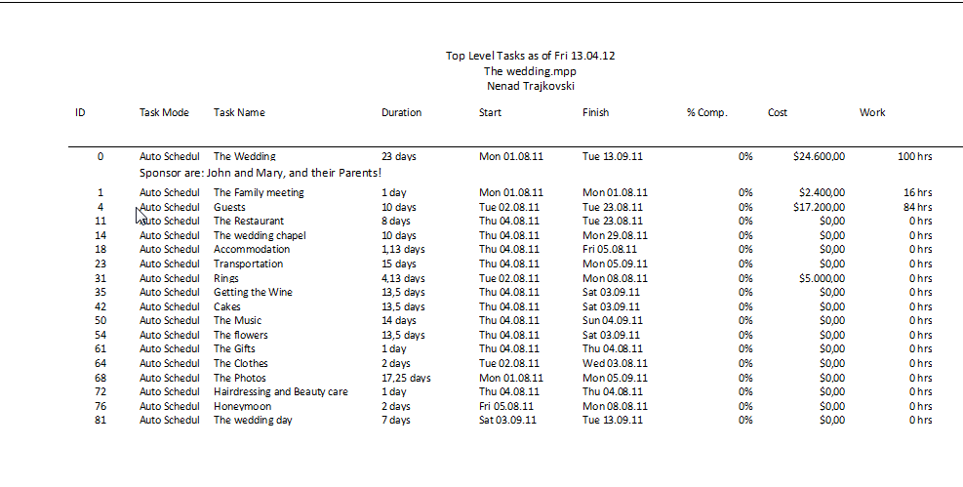Click the 'Work' column header
The image size is (963, 487).
click(872, 112)
